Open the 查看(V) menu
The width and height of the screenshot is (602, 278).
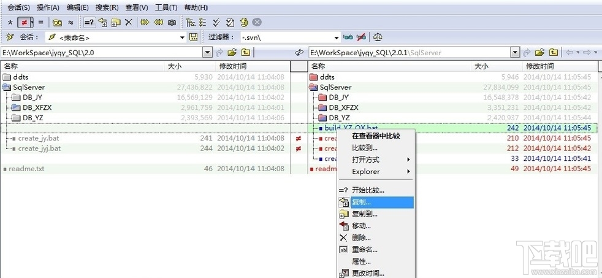136,7
